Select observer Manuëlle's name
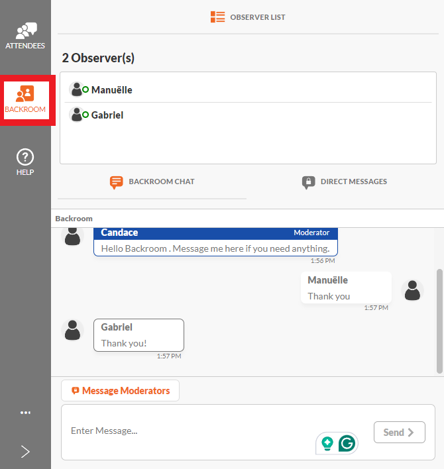The height and width of the screenshot is (469, 444). pyautogui.click(x=111, y=89)
